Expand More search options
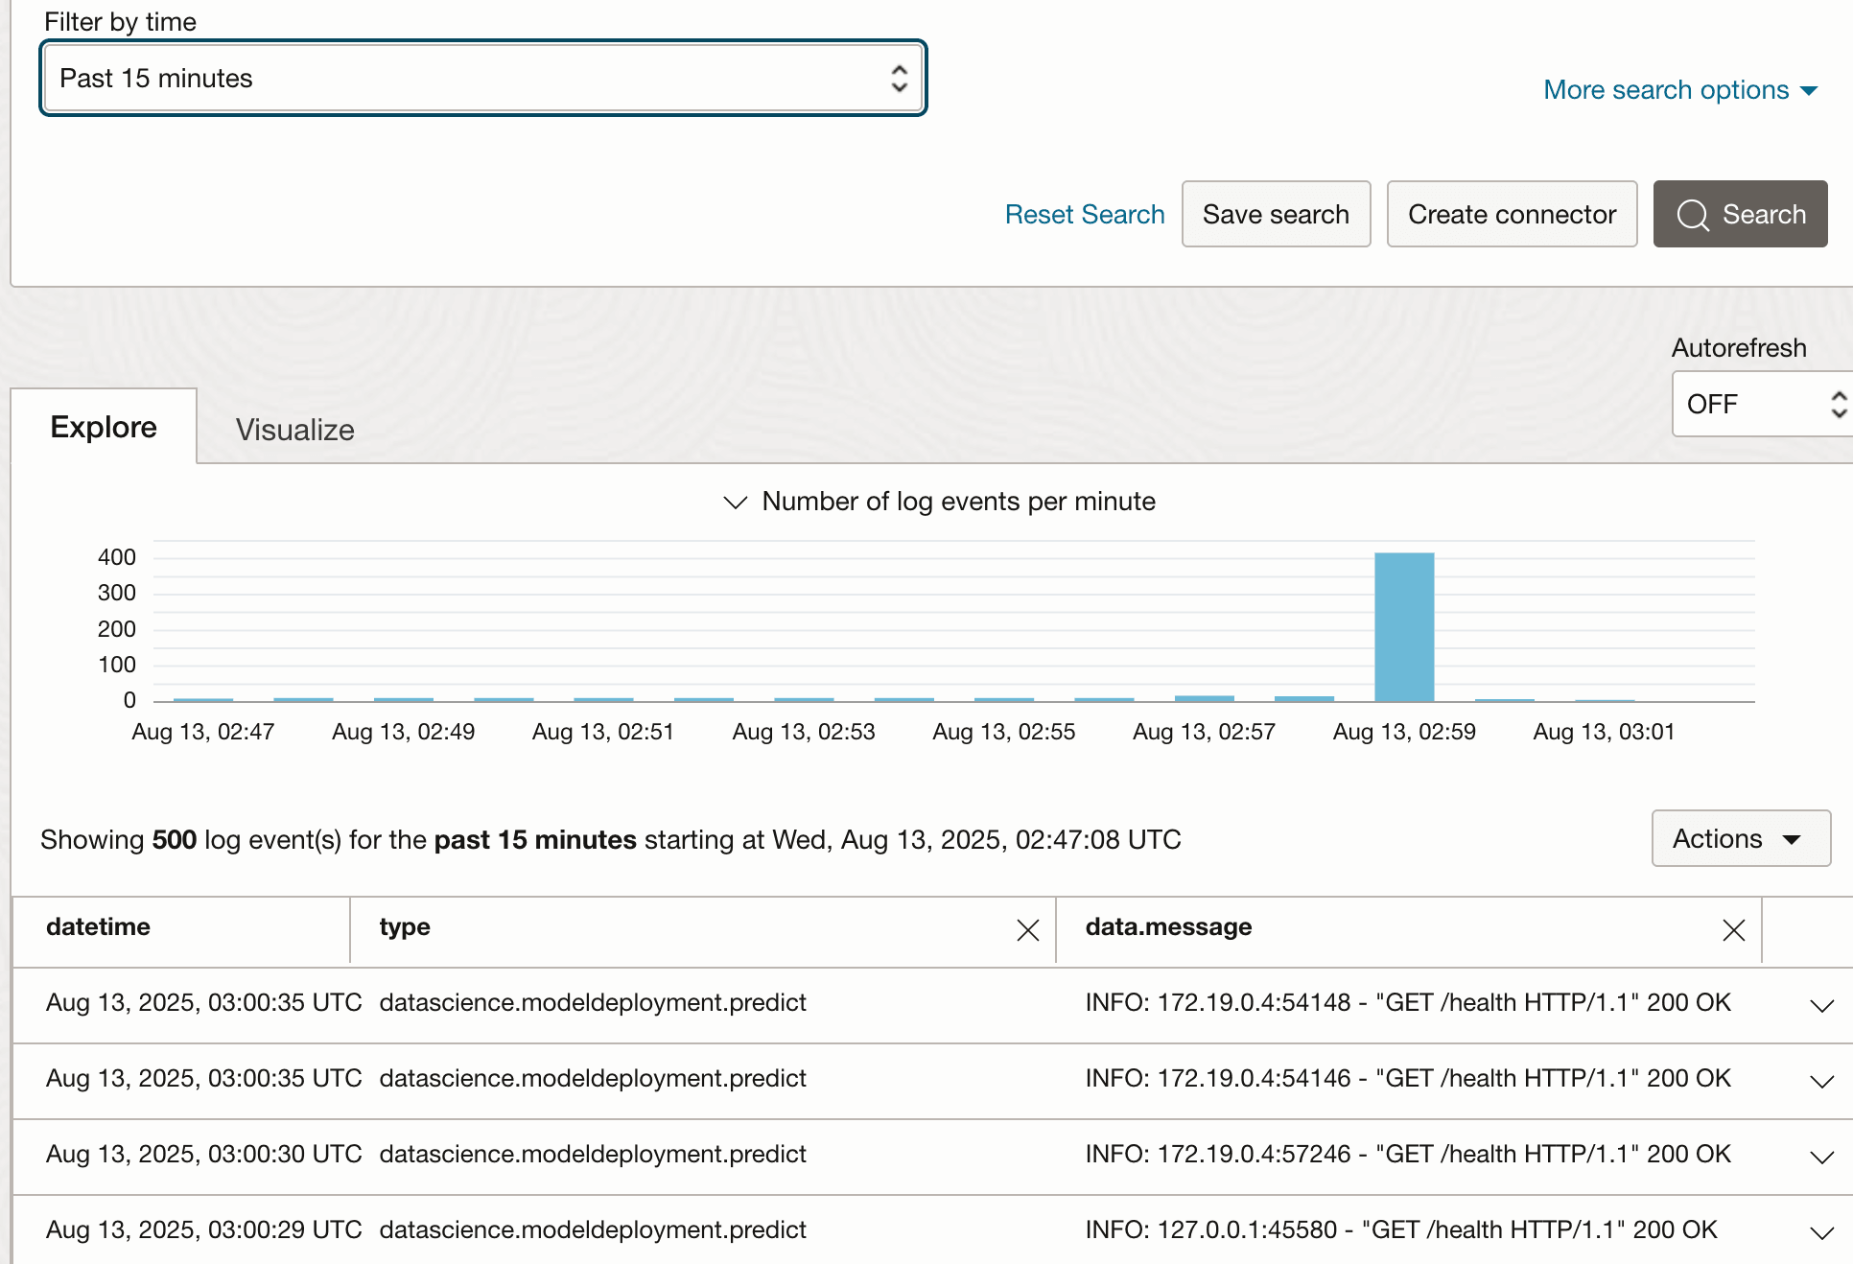The image size is (1853, 1264). point(1679,90)
